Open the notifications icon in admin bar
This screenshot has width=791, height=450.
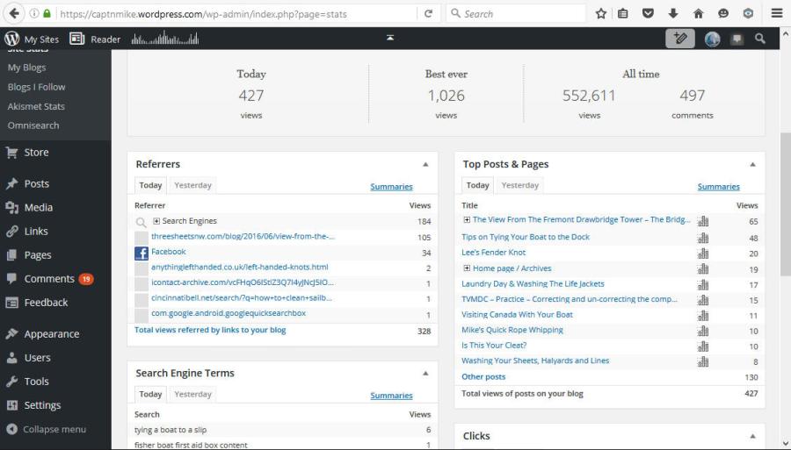736,39
